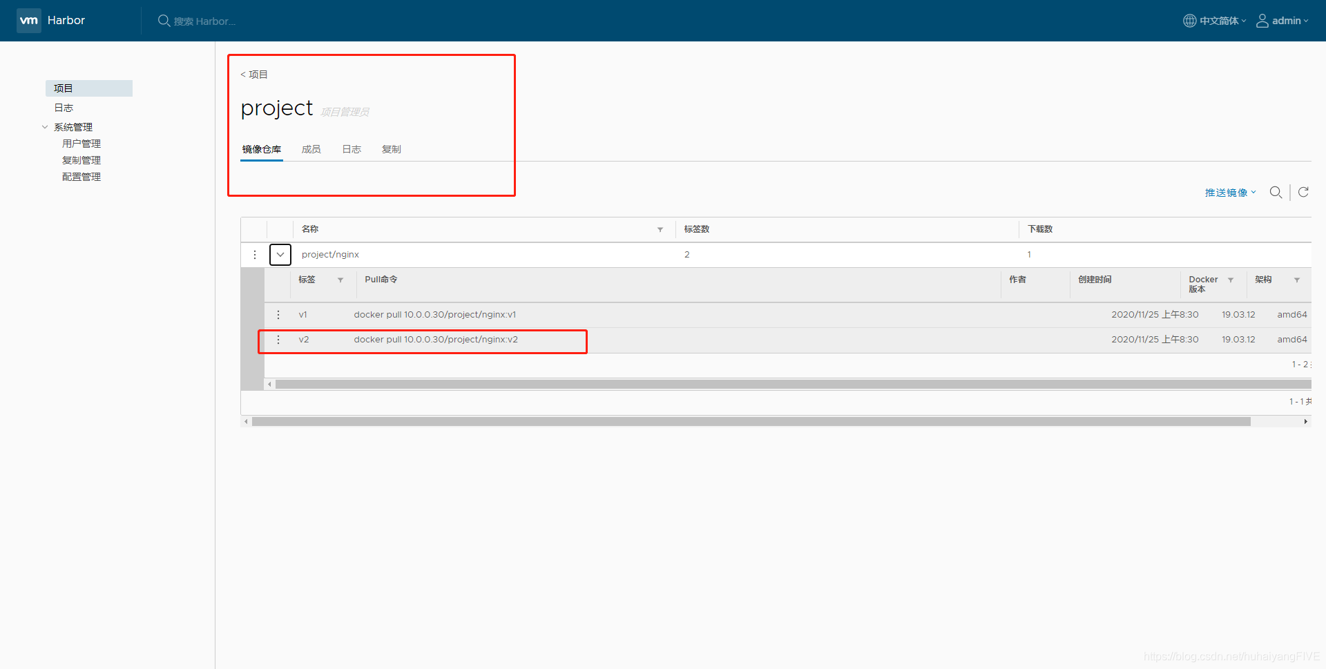This screenshot has width=1326, height=669.
Task: Open 日志 in the left sidebar
Action: [x=64, y=108]
